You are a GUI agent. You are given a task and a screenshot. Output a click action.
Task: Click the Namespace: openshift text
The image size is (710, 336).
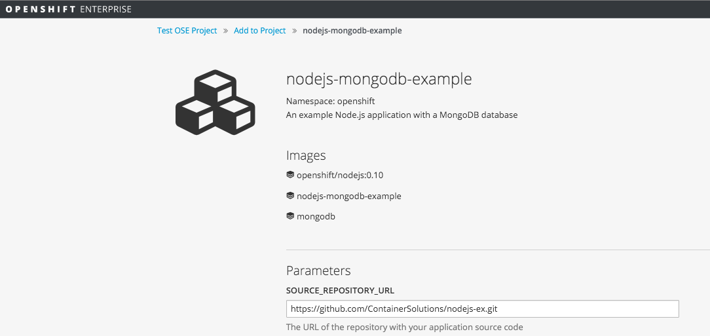click(x=330, y=101)
